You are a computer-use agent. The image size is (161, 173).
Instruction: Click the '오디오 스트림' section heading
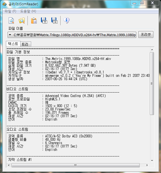pyautogui.click(x=17, y=129)
